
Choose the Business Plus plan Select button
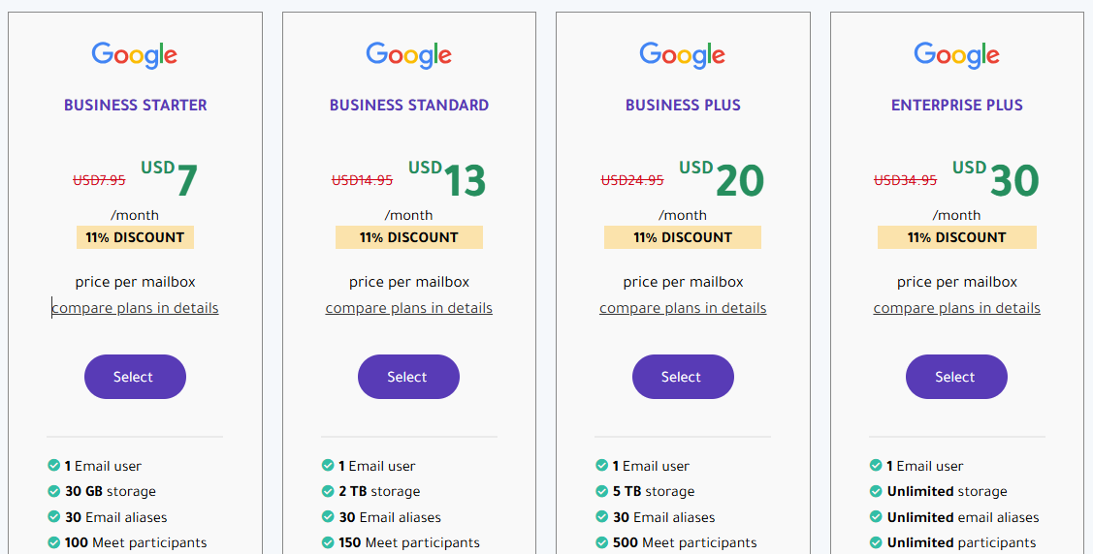(683, 377)
